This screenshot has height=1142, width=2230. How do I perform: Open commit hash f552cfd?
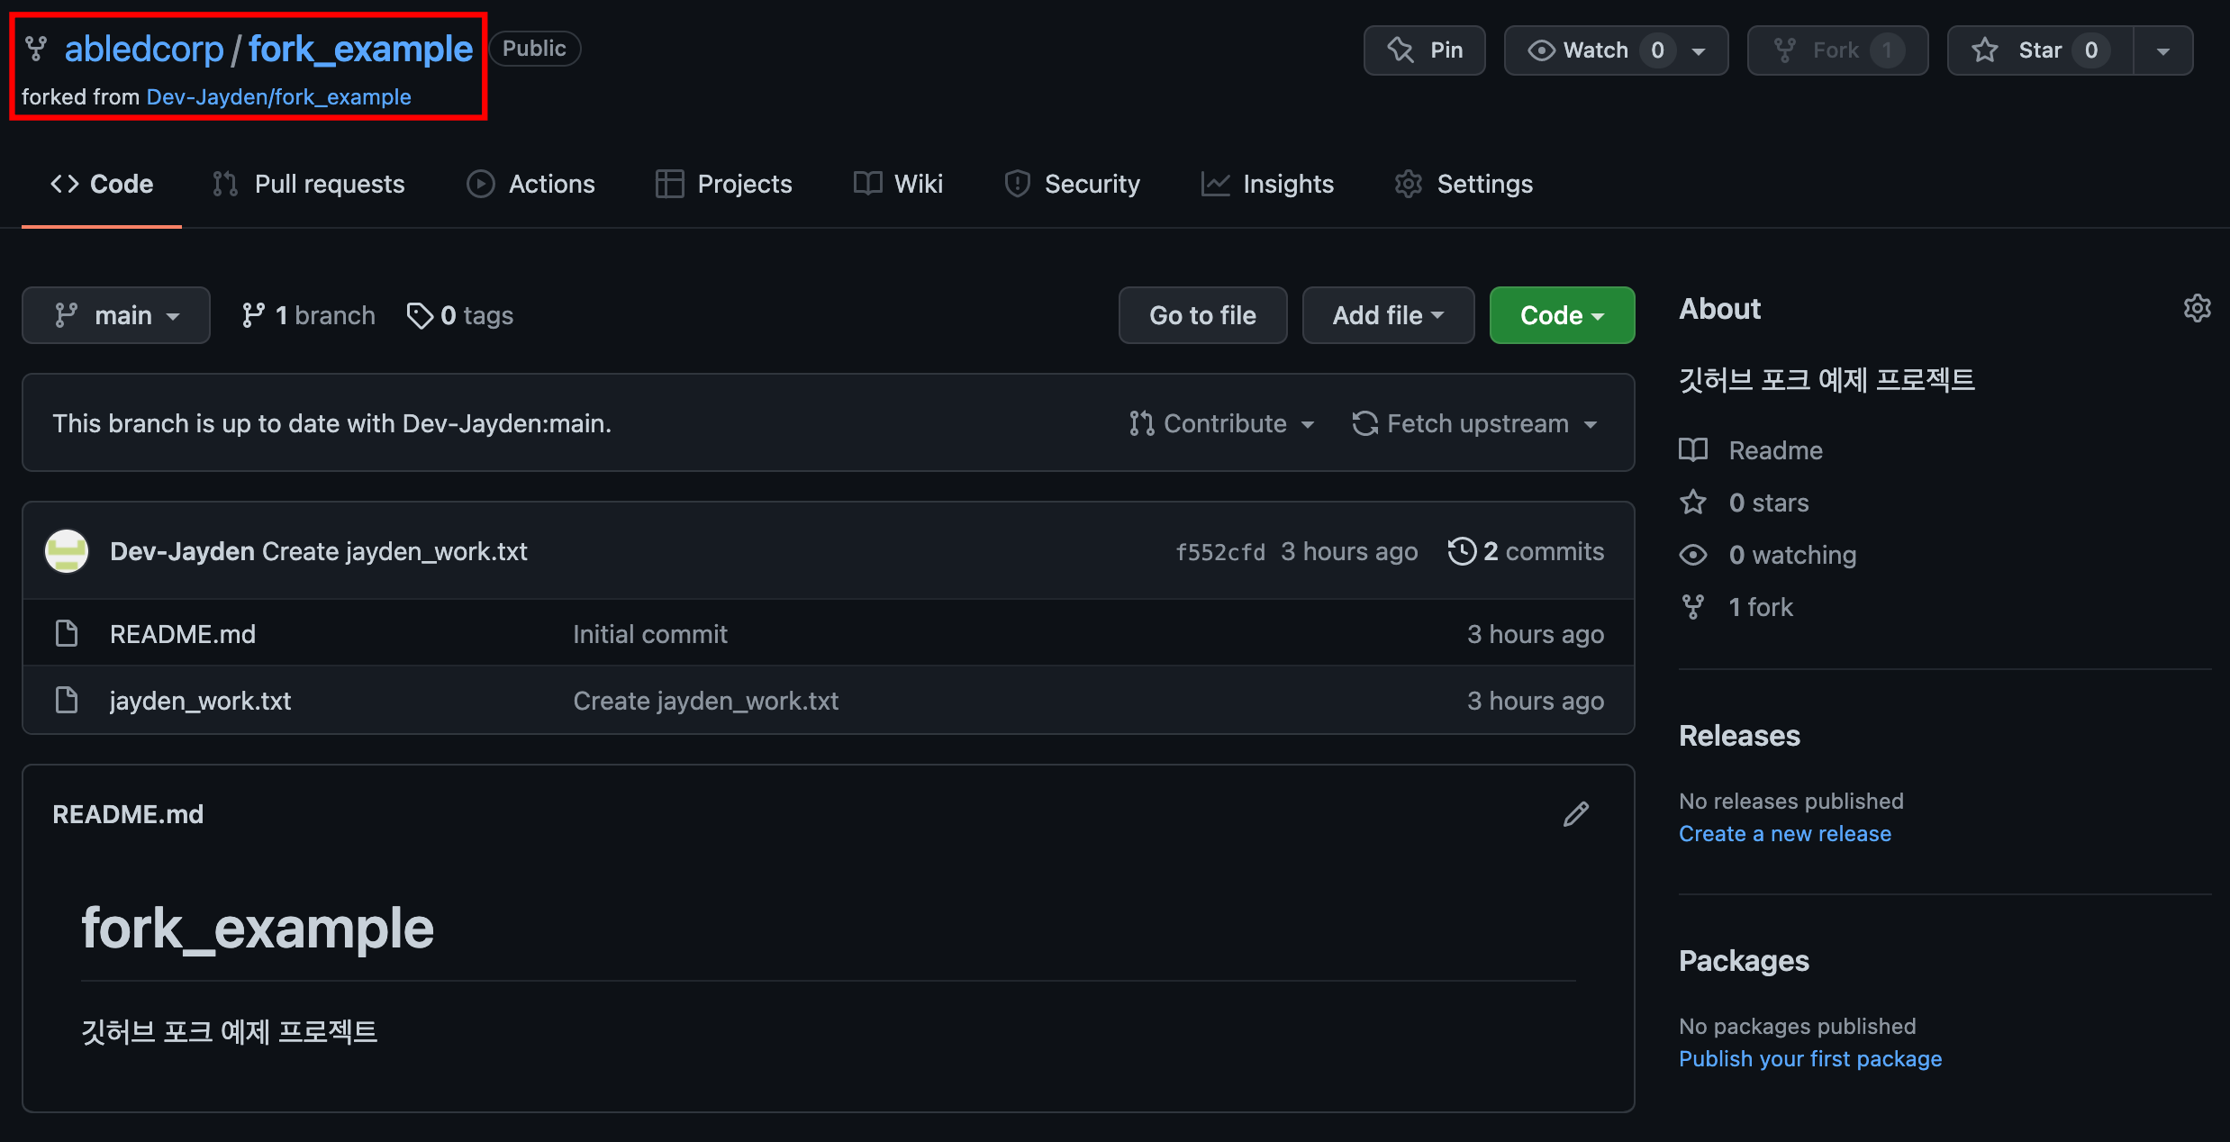1219,552
